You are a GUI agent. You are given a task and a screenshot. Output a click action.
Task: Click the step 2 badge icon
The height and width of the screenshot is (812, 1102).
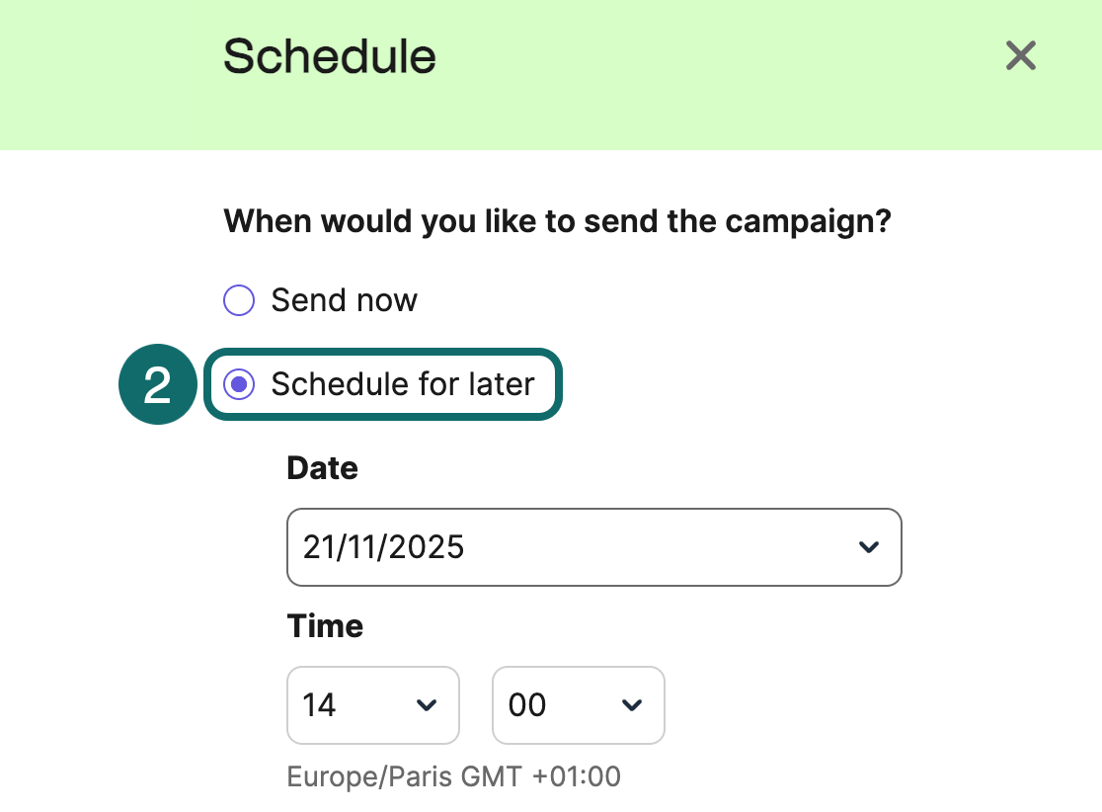pyautogui.click(x=157, y=384)
